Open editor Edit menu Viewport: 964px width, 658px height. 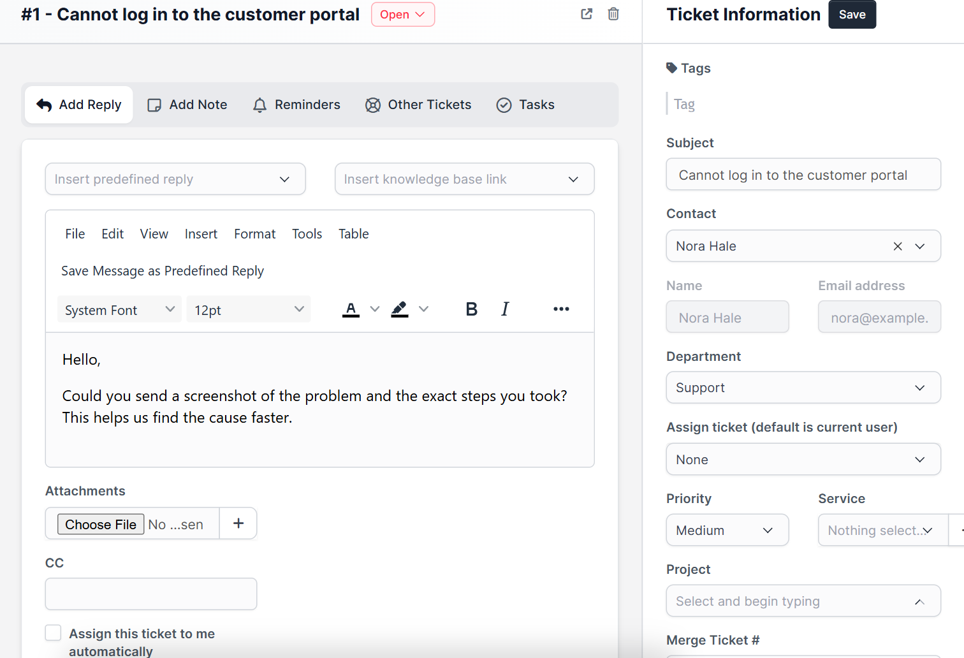pyautogui.click(x=113, y=234)
